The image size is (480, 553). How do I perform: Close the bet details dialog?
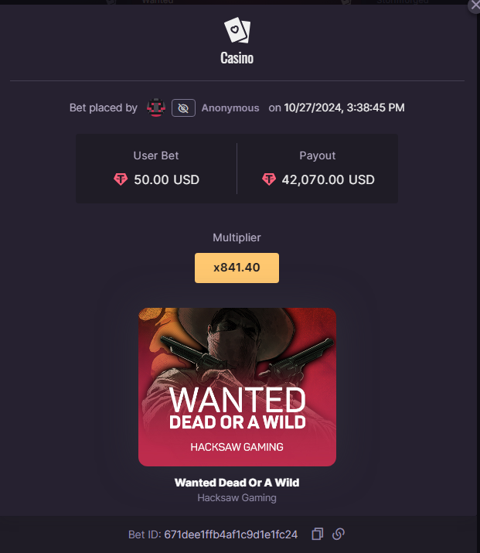[x=475, y=5]
